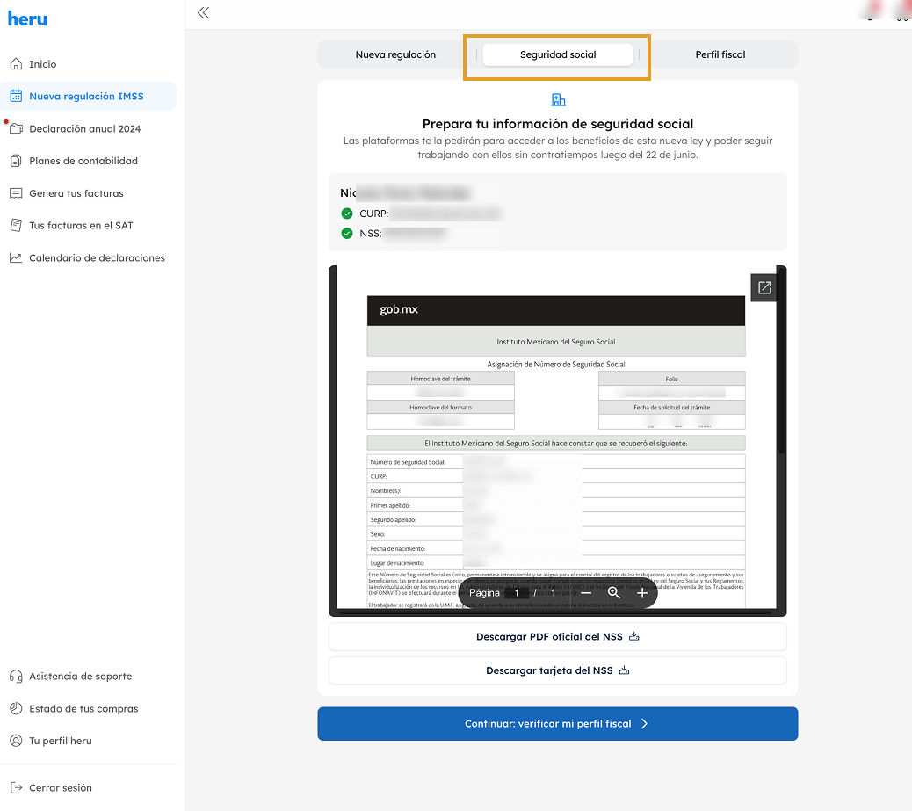Click the calendar icon beside Nueva regulación IMSS
Viewport: 912px width, 811px height.
click(17, 96)
